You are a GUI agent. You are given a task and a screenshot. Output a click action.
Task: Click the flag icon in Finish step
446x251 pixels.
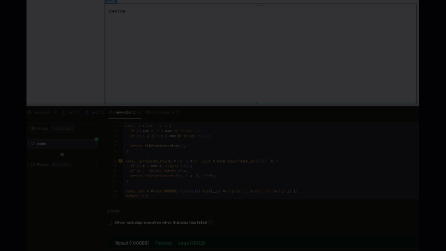tap(33, 165)
